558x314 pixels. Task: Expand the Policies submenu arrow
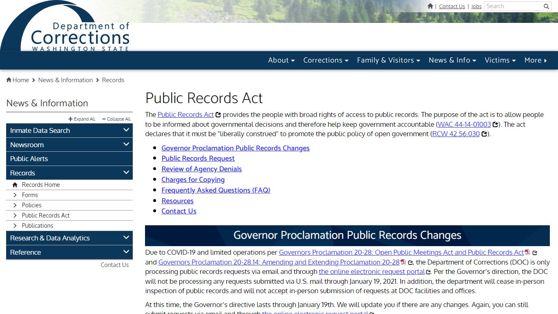pos(15,205)
